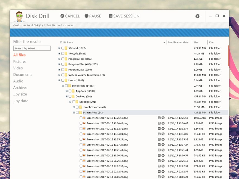Collapse the Users folder

tap(59, 80)
